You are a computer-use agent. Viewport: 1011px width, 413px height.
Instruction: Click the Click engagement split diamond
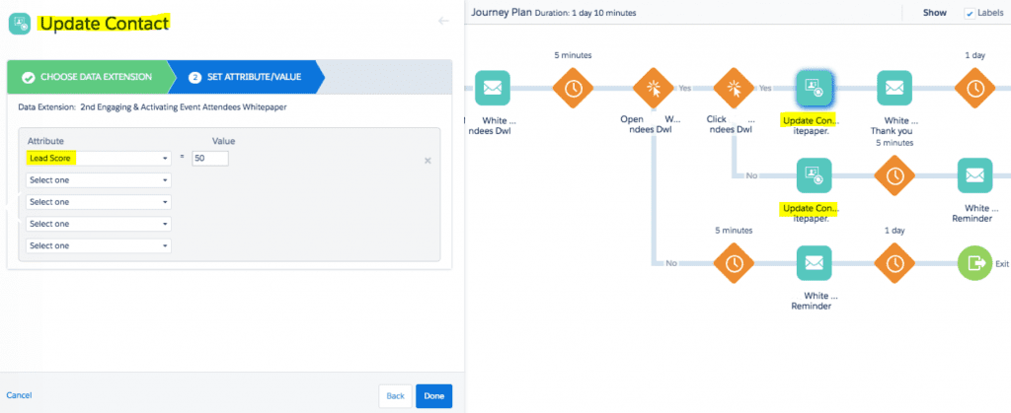[x=734, y=89]
